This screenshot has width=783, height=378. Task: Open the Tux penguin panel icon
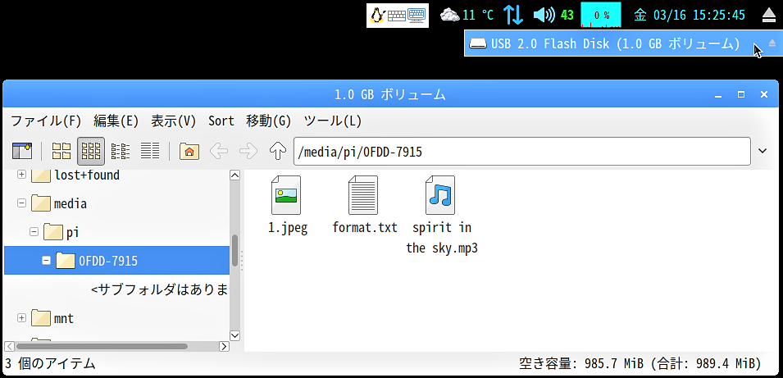click(377, 16)
